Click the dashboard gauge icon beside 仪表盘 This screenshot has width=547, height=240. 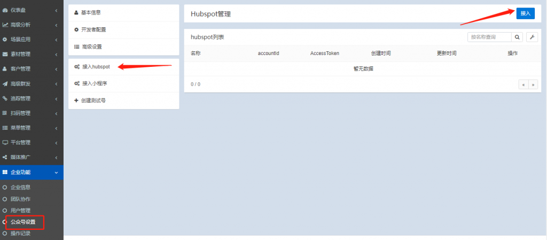(5, 11)
